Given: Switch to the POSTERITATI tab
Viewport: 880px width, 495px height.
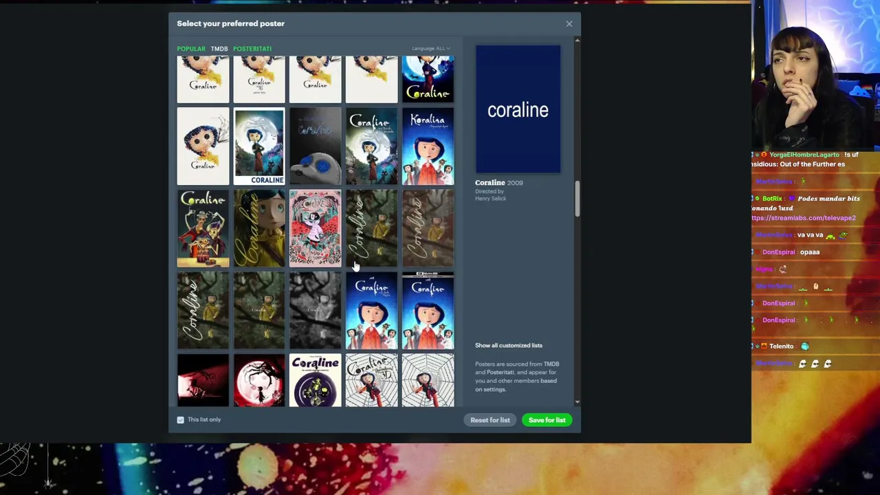Looking at the screenshot, I should point(252,49).
